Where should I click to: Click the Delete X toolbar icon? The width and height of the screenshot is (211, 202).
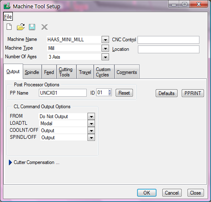(45, 27)
